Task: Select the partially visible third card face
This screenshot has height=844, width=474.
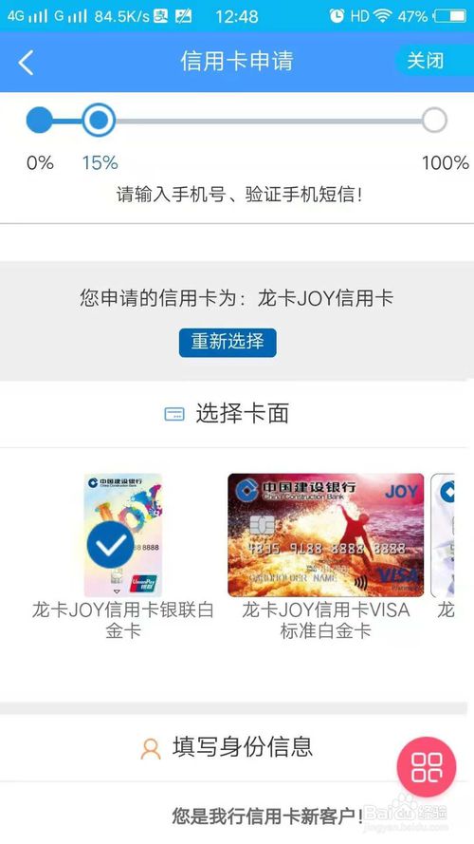Action: pyautogui.click(x=443, y=535)
